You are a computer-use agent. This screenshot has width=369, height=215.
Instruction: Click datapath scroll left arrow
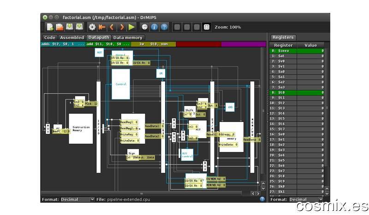click(x=253, y=194)
